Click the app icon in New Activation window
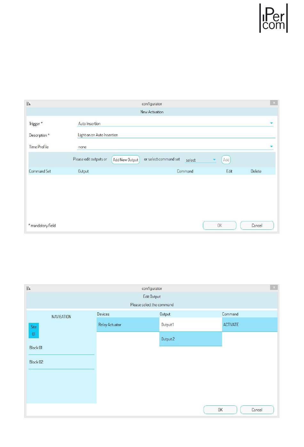 tap(29, 104)
